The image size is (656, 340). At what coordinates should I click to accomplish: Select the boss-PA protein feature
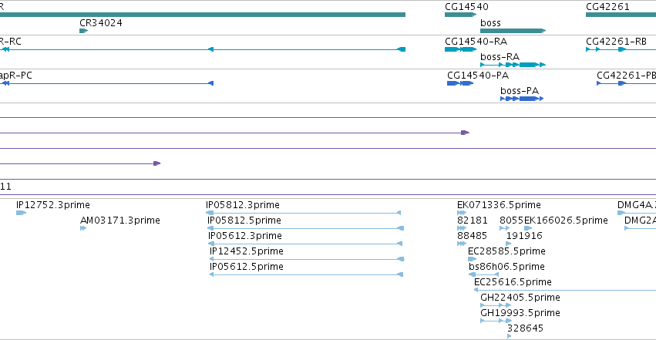(x=522, y=99)
